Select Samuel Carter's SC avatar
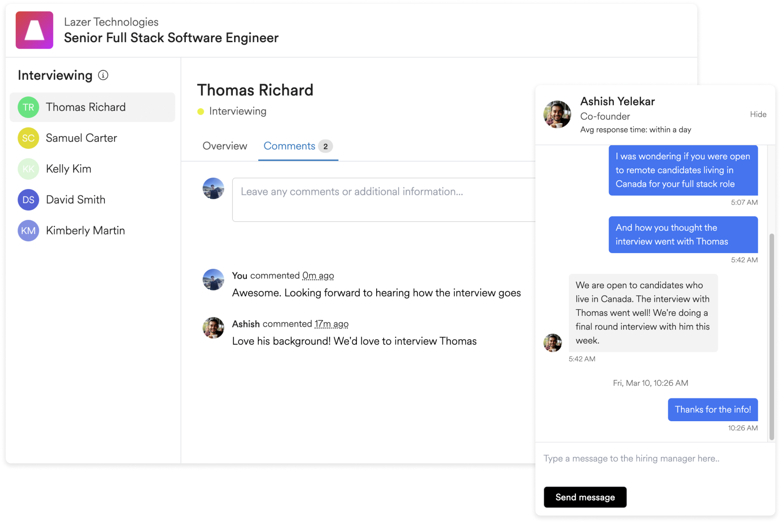Image resolution: width=781 pixels, height=523 pixels. point(29,138)
